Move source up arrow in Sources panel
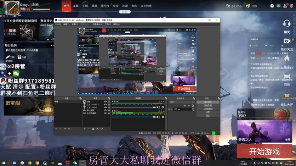This screenshot has width=296, height=166. 98,129
